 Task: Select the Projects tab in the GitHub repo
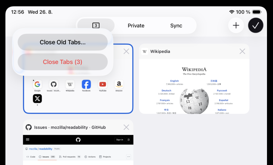click(105, 157)
